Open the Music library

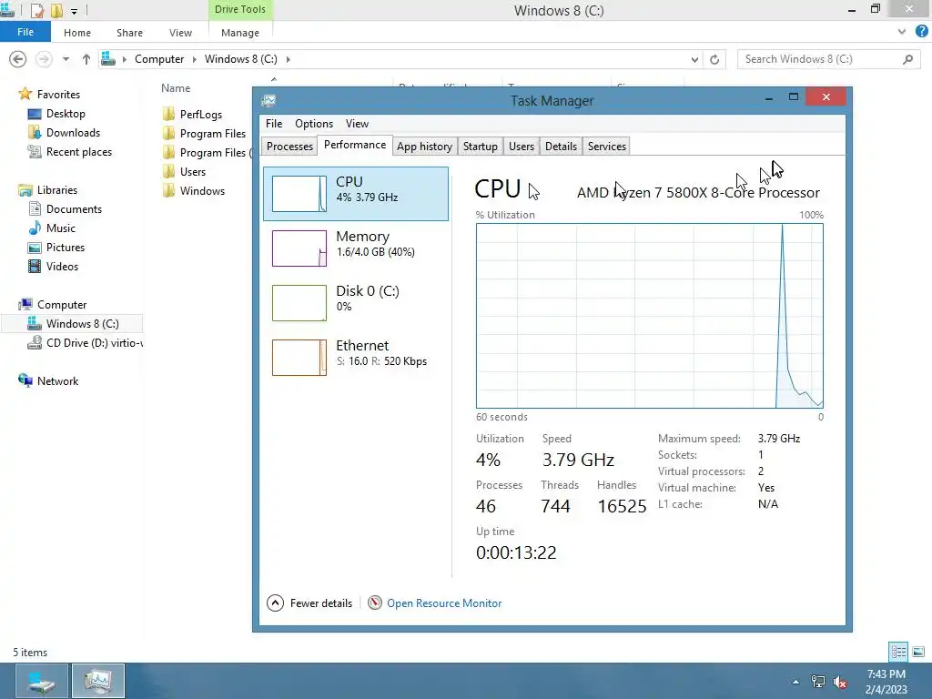[60, 228]
